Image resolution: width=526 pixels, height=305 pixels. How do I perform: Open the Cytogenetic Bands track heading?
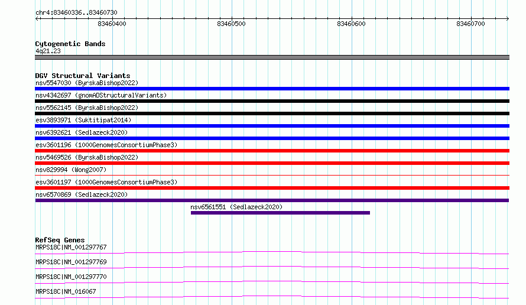point(70,44)
